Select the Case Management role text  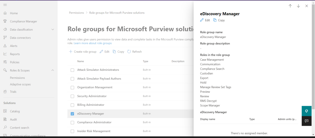click(x=212, y=60)
